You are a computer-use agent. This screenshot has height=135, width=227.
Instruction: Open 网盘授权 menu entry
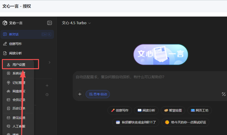pyautogui.click(x=18, y=91)
